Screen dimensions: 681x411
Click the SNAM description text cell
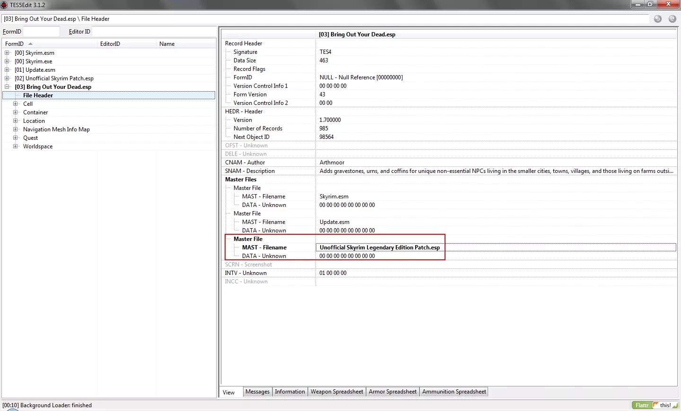point(496,171)
